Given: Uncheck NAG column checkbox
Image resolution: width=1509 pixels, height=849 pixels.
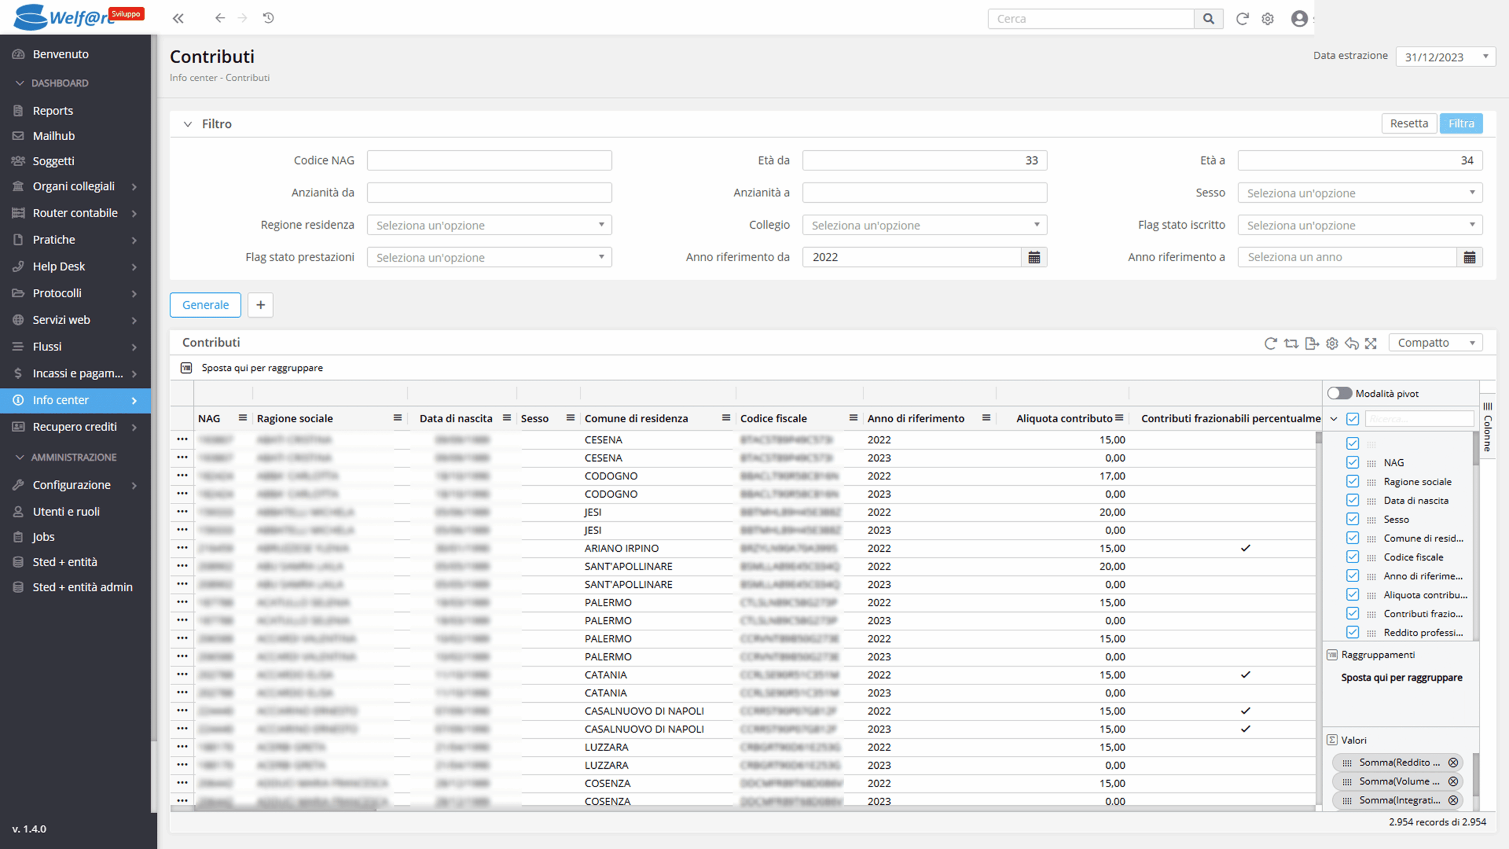Looking at the screenshot, I should 1353,463.
